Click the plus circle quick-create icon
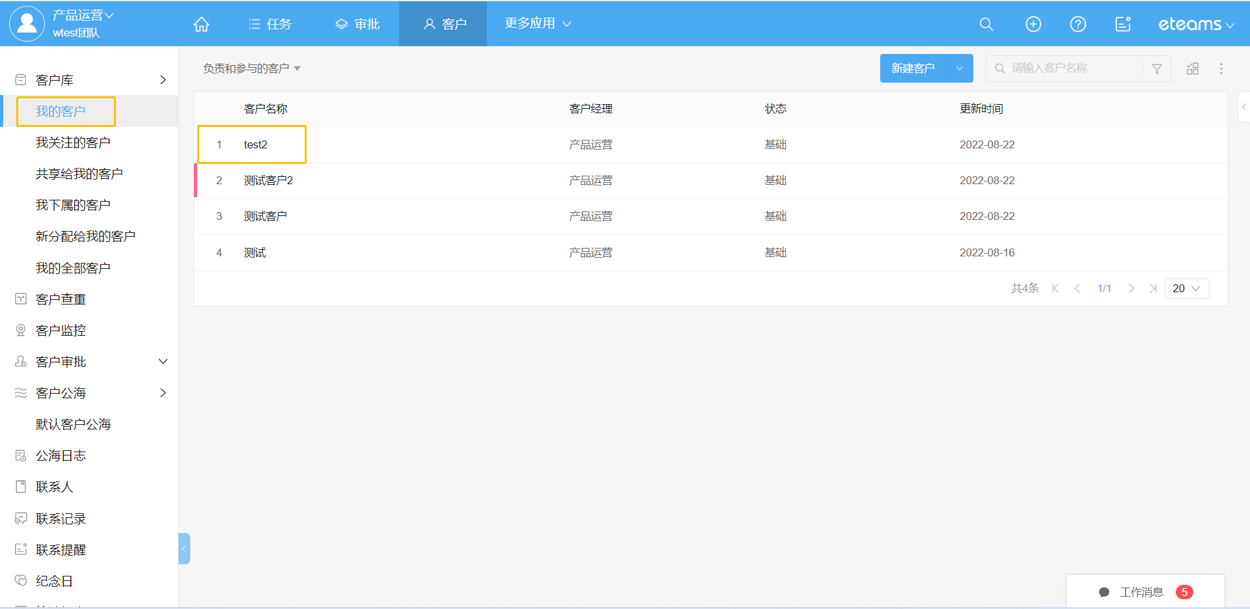Screen dimensions: 1250x609 pos(1033,24)
